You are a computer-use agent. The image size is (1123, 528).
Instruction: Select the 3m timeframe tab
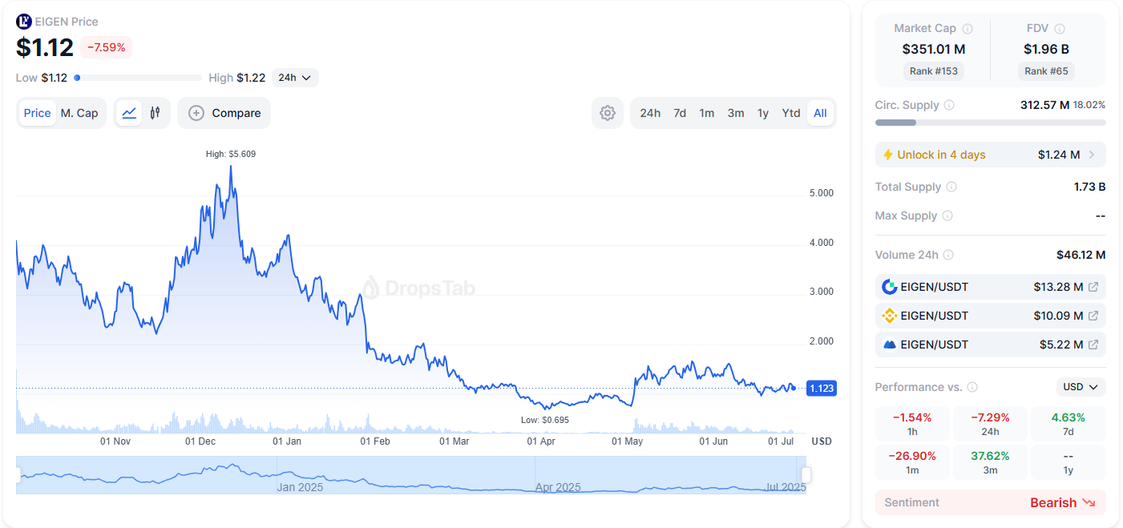[736, 113]
